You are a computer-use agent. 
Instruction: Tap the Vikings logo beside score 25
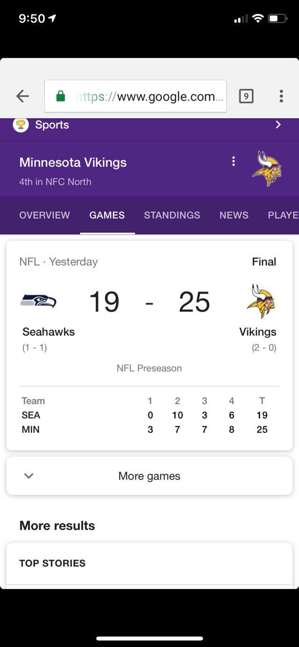pos(261,301)
